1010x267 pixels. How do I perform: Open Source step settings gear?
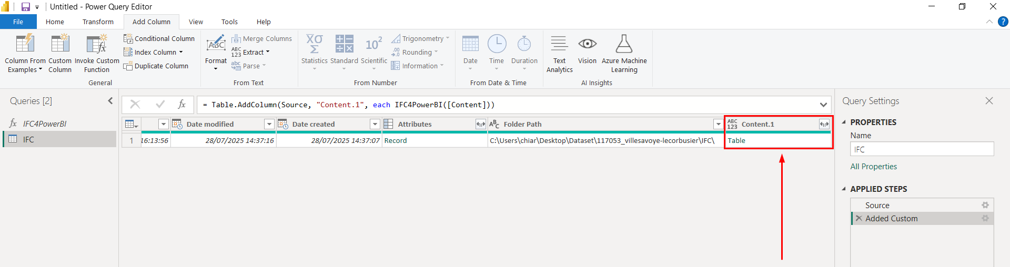[x=985, y=206]
